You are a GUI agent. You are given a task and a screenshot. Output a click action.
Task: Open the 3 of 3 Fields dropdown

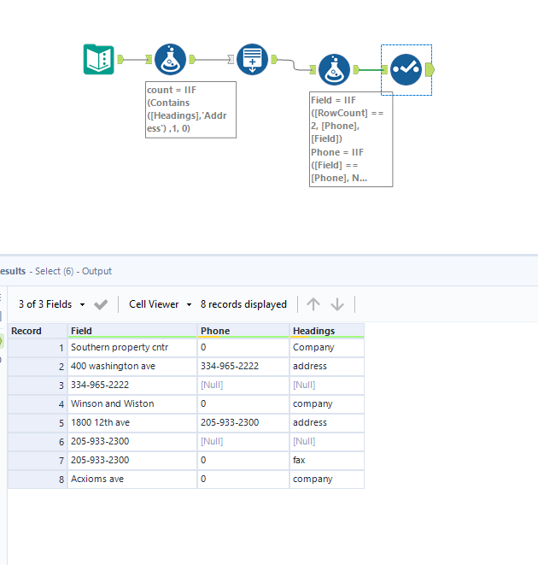(52, 304)
